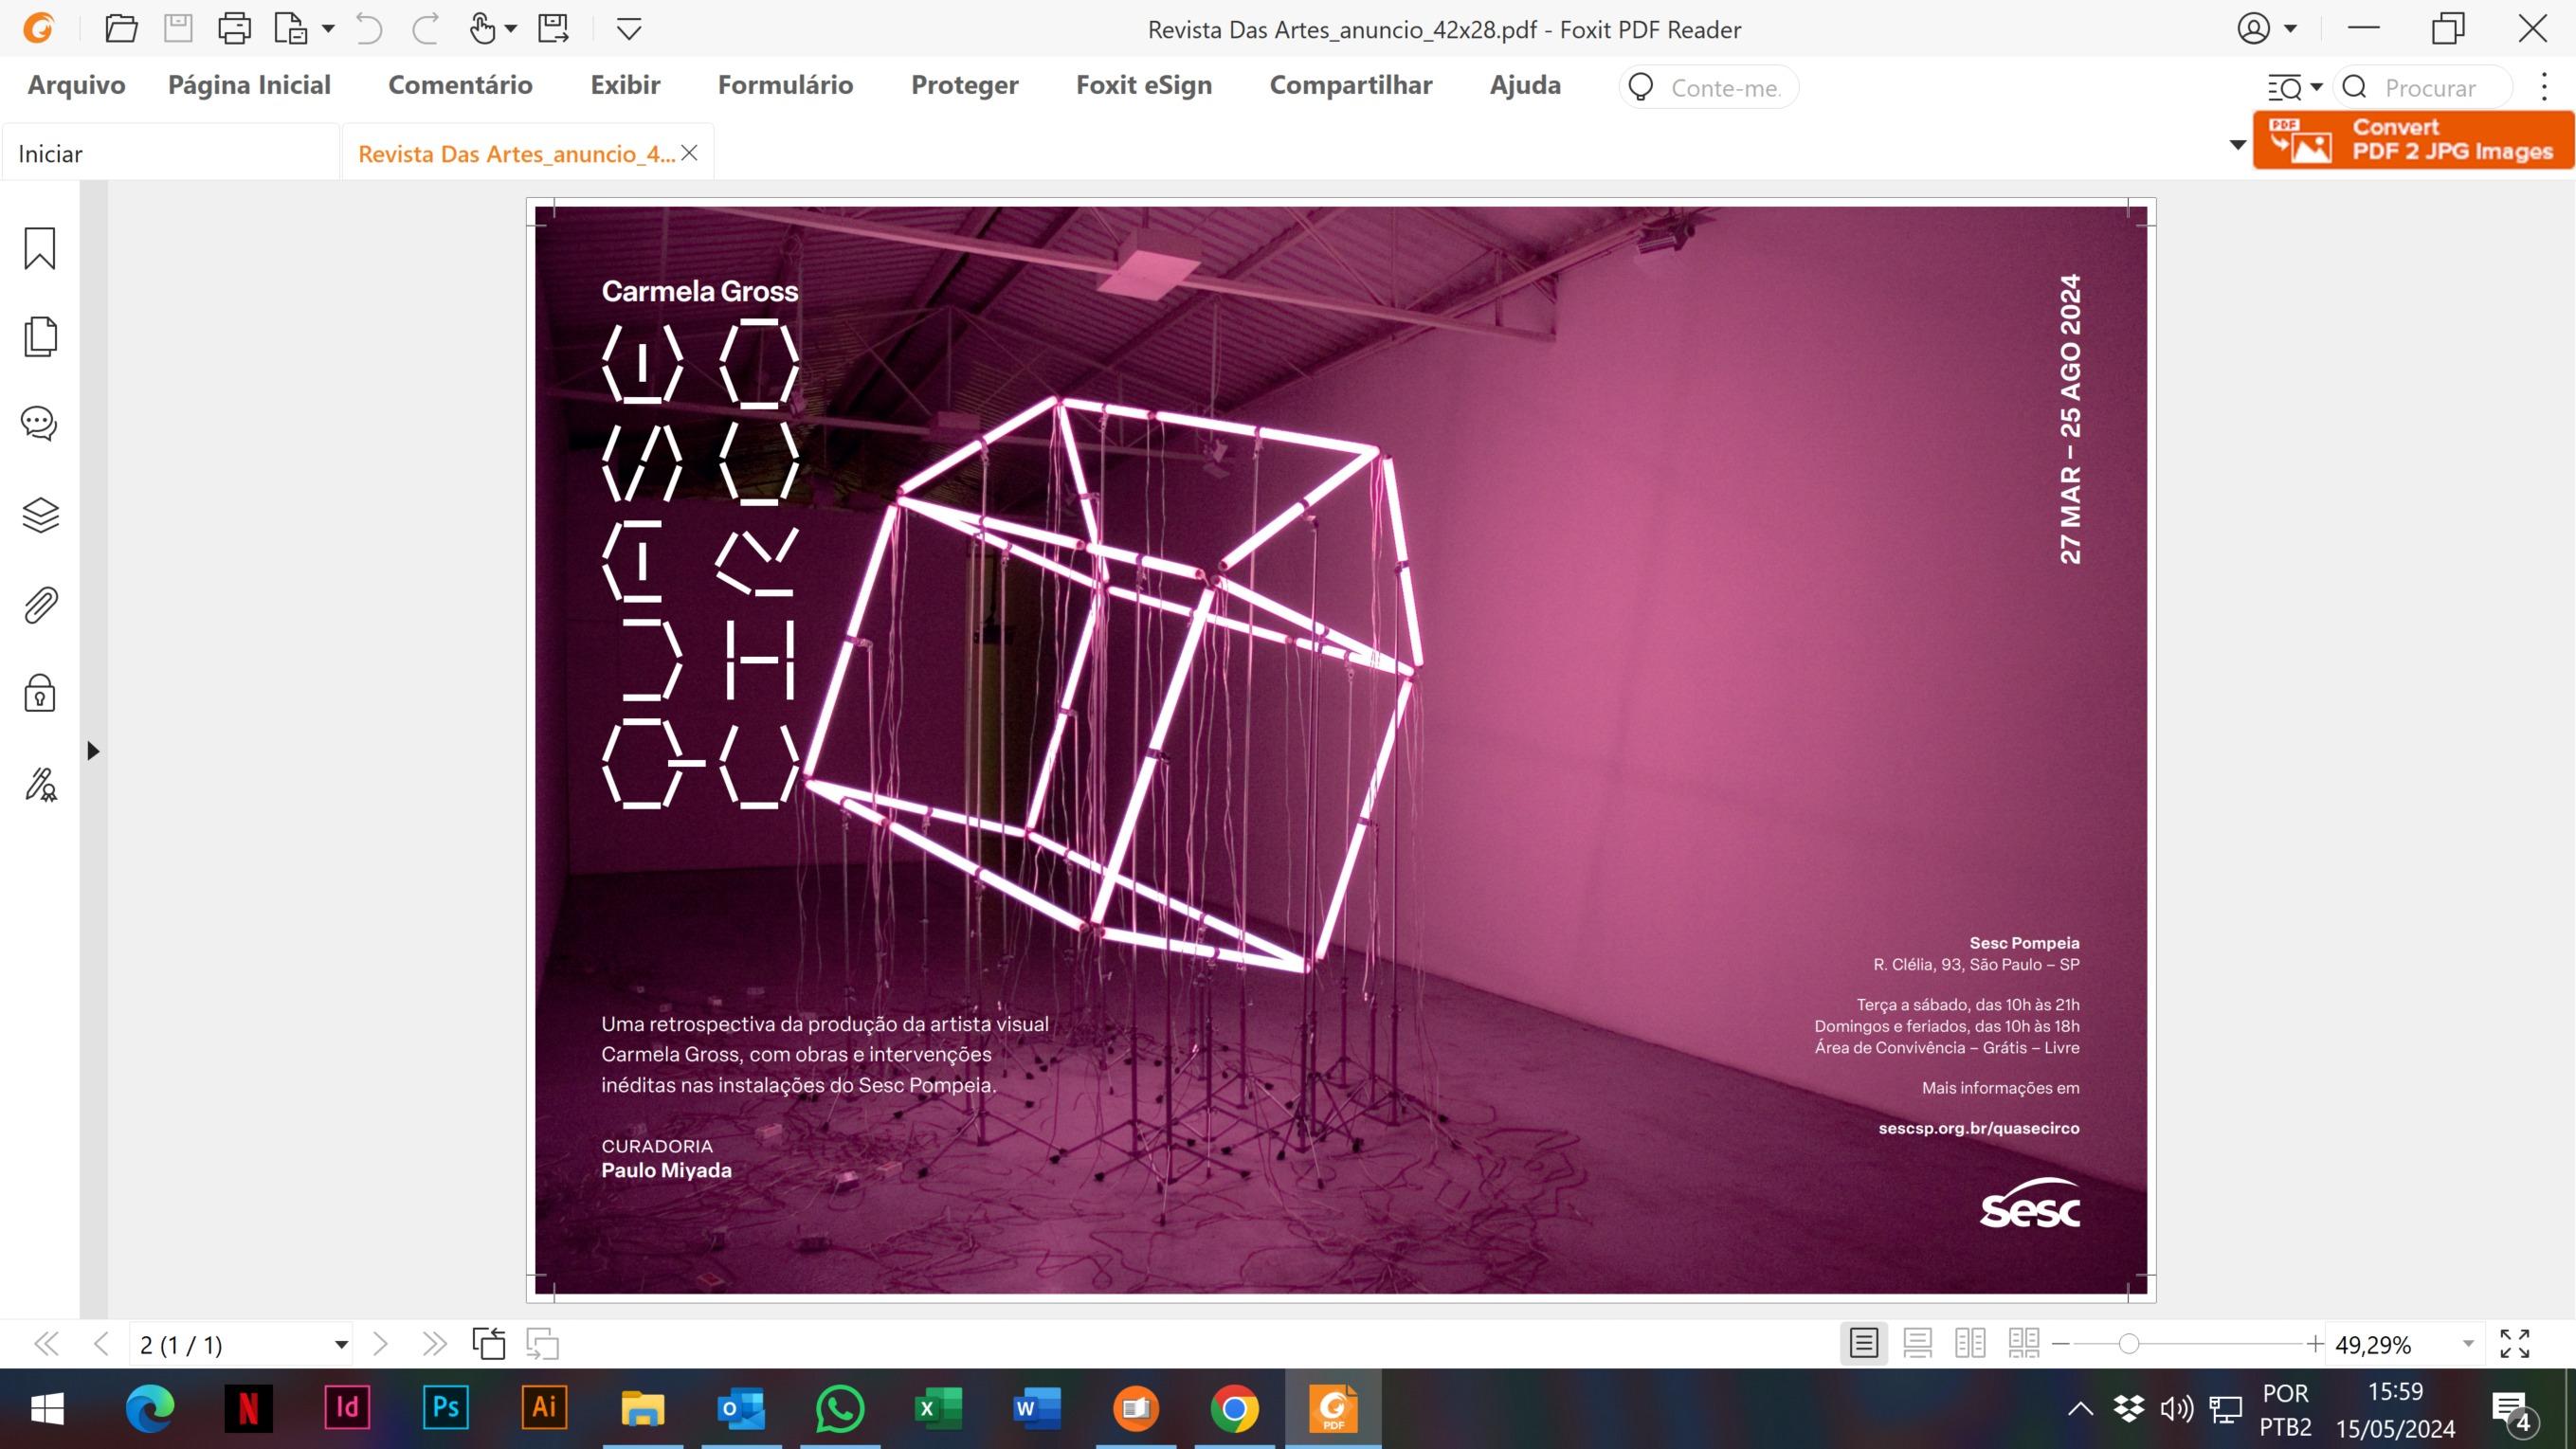Show the Comments panel

coord(40,424)
